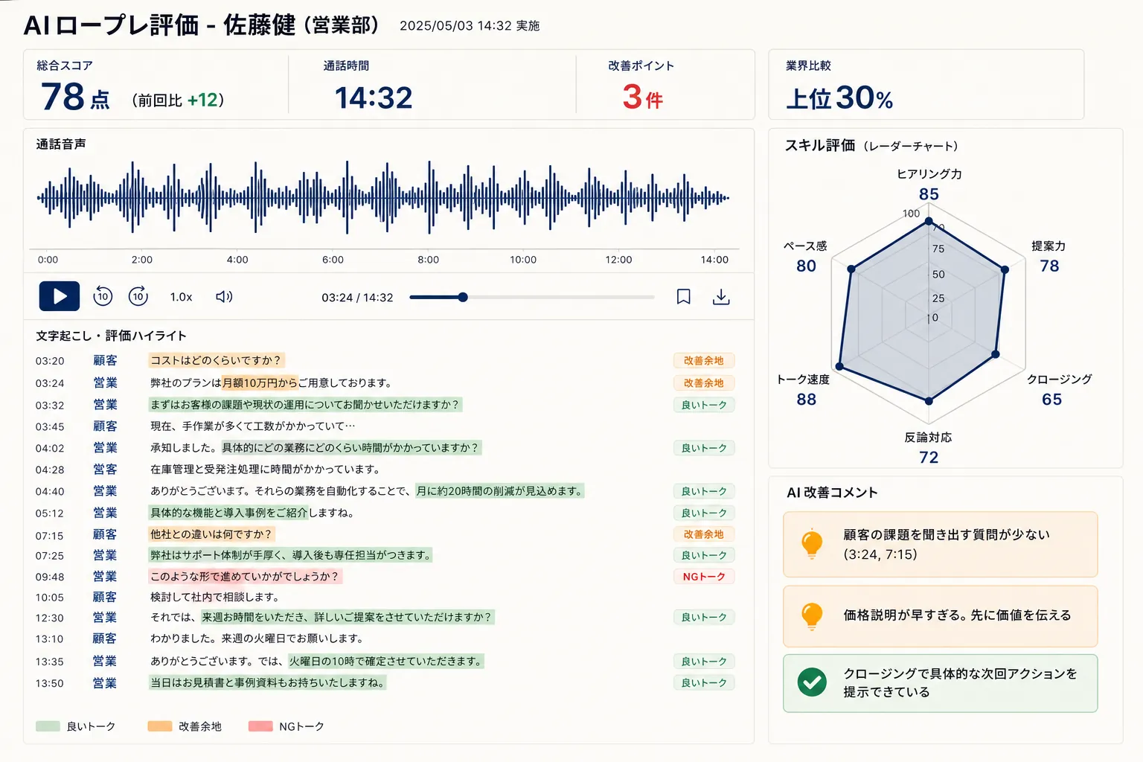Change the 1.0x playback speed
The height and width of the screenshot is (762, 1143).
click(x=181, y=297)
